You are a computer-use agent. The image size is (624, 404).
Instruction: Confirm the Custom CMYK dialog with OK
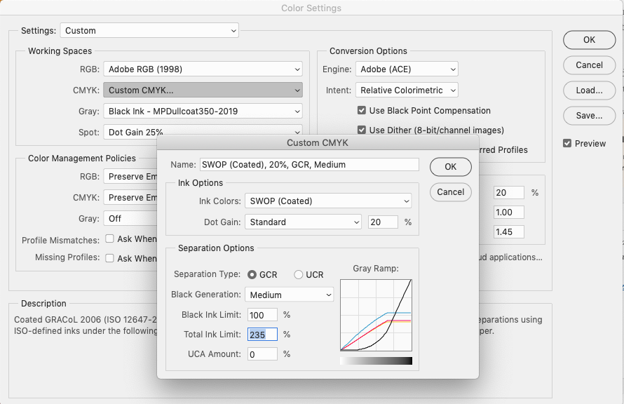[x=450, y=167]
